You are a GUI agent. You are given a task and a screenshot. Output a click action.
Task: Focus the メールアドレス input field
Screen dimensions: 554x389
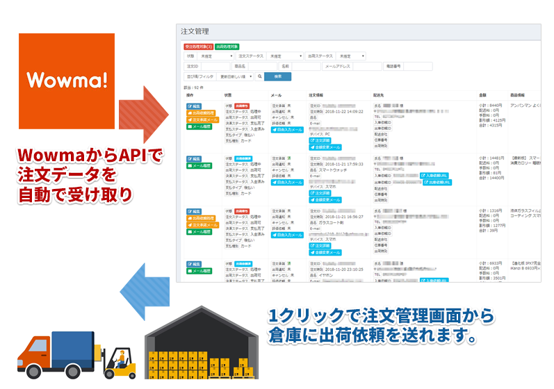pyautogui.click(x=368, y=67)
